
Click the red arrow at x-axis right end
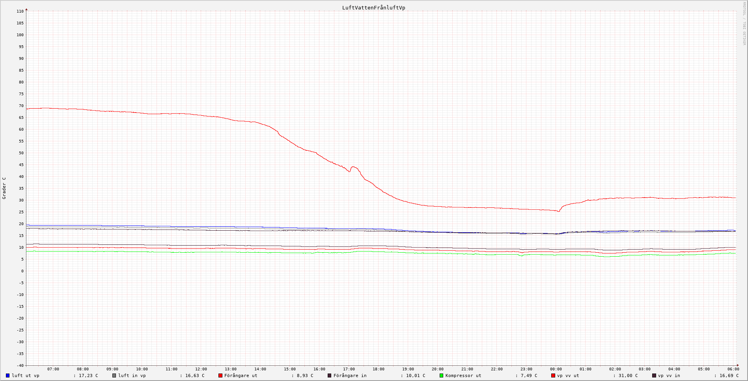tap(738, 365)
